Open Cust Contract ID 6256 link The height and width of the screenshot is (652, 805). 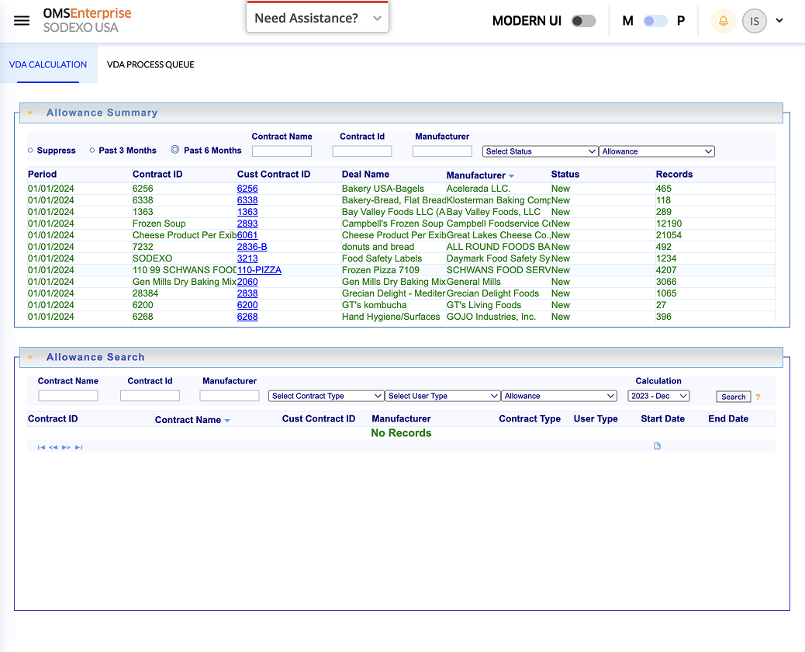click(247, 189)
